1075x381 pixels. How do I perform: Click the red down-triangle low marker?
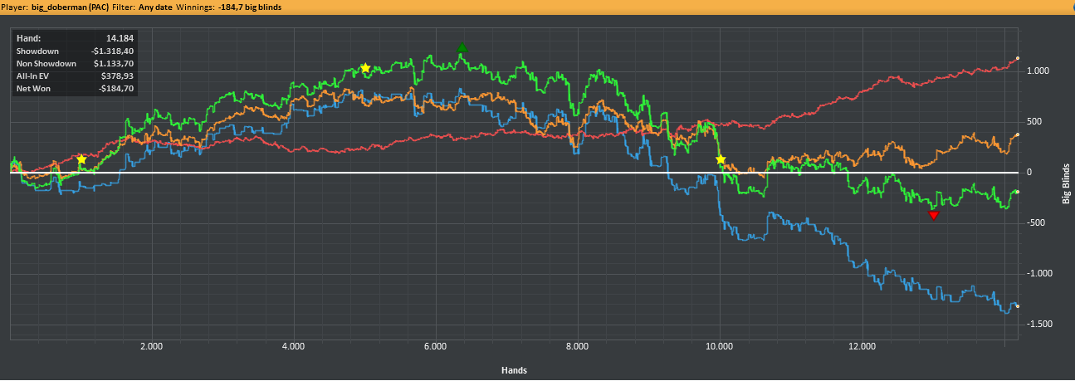tap(933, 215)
